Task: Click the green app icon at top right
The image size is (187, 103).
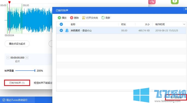Action: [175, 2]
